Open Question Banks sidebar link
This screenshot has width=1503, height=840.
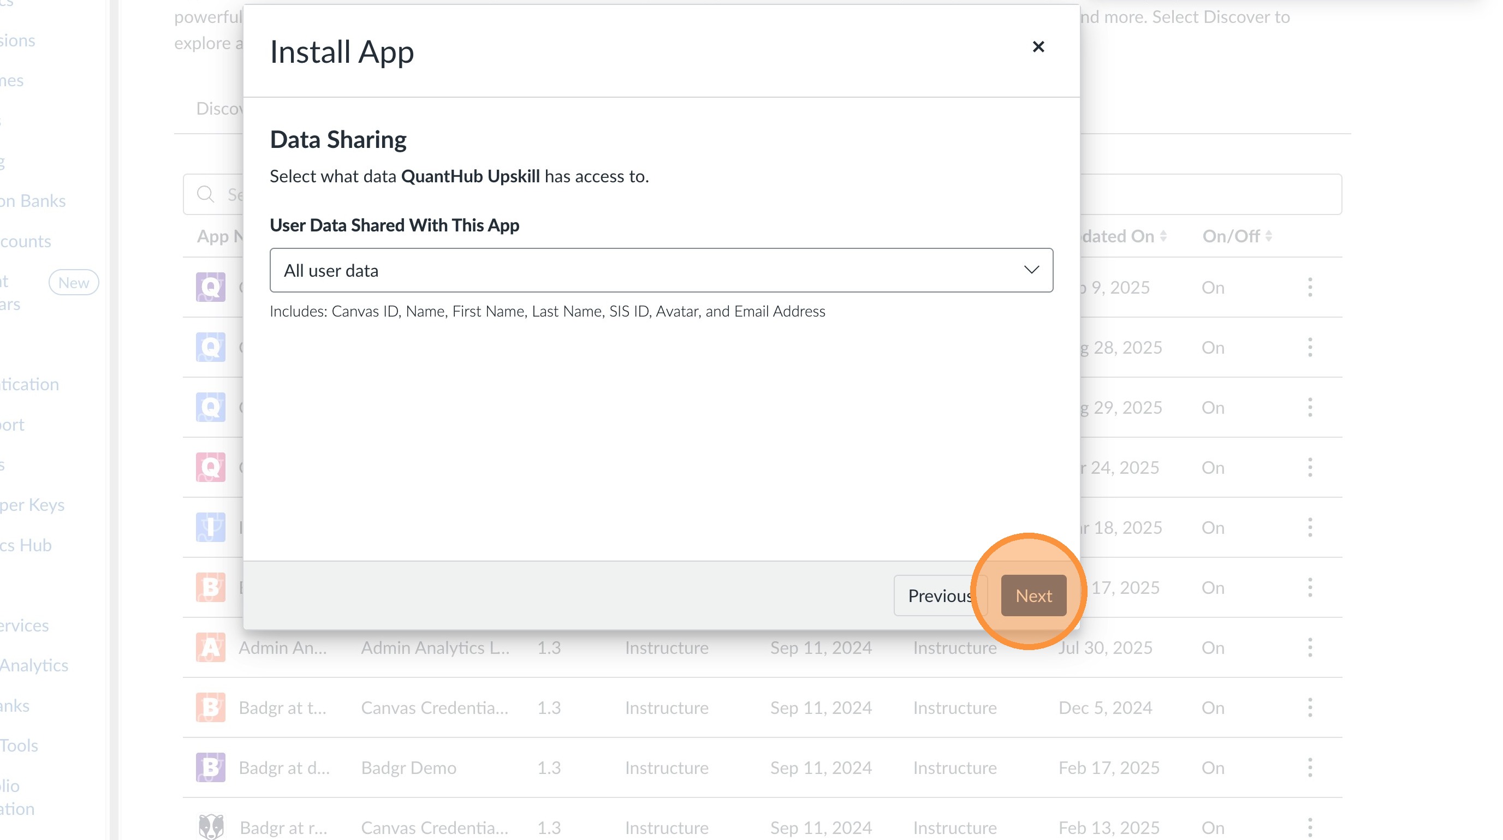(x=33, y=201)
